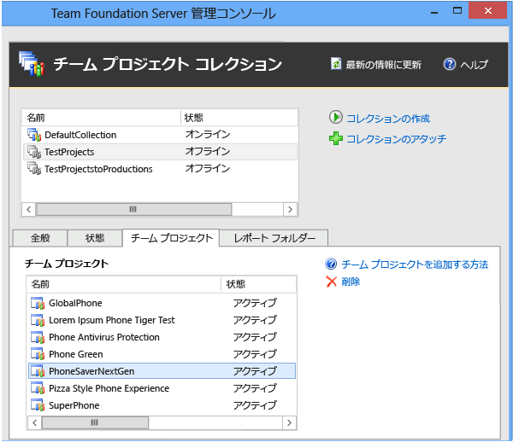The height and width of the screenshot is (442, 513).
Task: Click the オンライン status of DefaultCollection
Action: pyautogui.click(x=208, y=134)
